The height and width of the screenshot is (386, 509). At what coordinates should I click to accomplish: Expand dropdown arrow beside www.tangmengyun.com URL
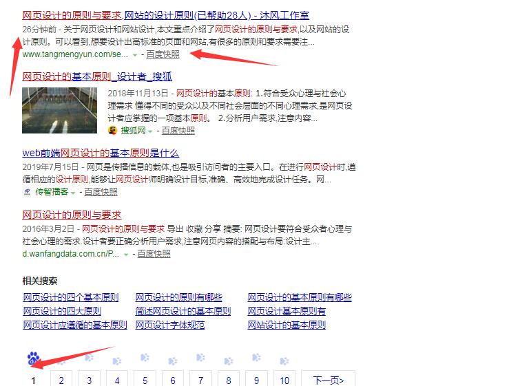[x=135, y=55]
